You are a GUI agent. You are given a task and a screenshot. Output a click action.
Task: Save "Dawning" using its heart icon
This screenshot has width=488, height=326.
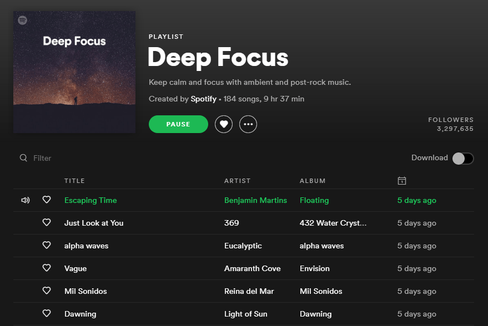[47, 313]
